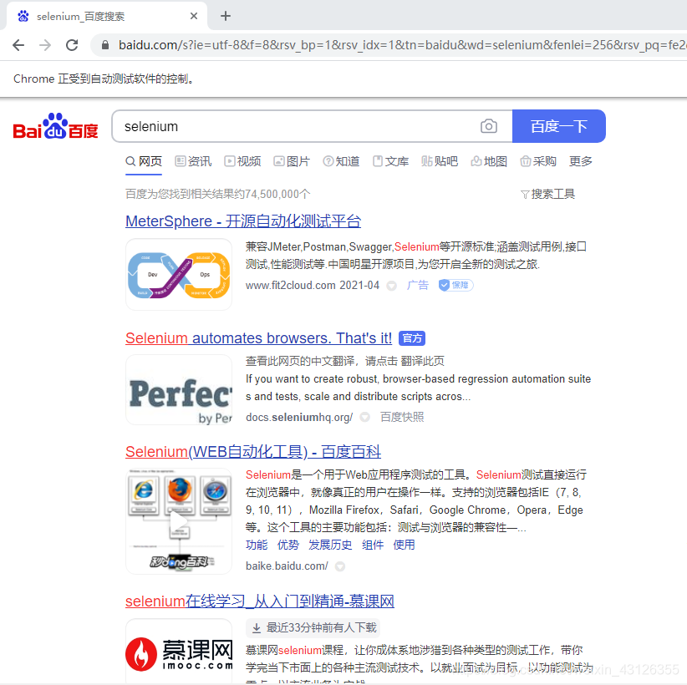687x685 pixels.
Task: Click the 官方 badge
Action: pos(412,338)
